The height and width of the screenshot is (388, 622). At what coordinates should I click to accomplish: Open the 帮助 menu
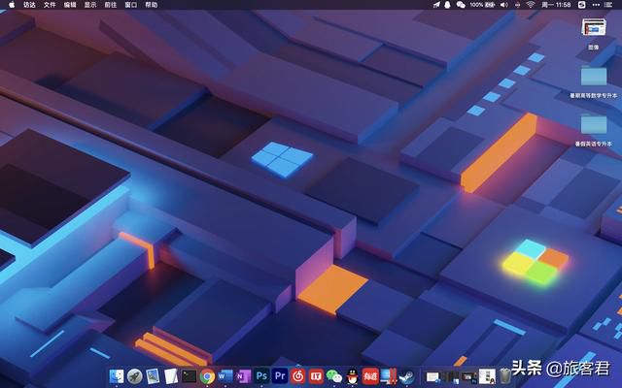152,5
